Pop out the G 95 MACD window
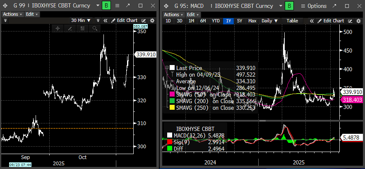This screenshot has width=365, height=169. (x=334, y=6)
